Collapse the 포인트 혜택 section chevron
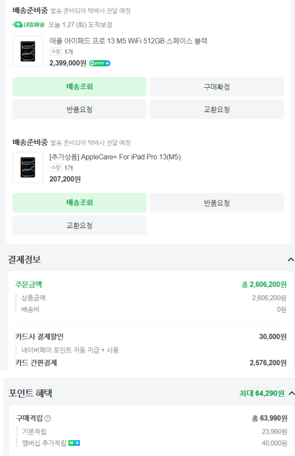Image resolution: width=295 pixels, height=456 pixels. click(291, 393)
